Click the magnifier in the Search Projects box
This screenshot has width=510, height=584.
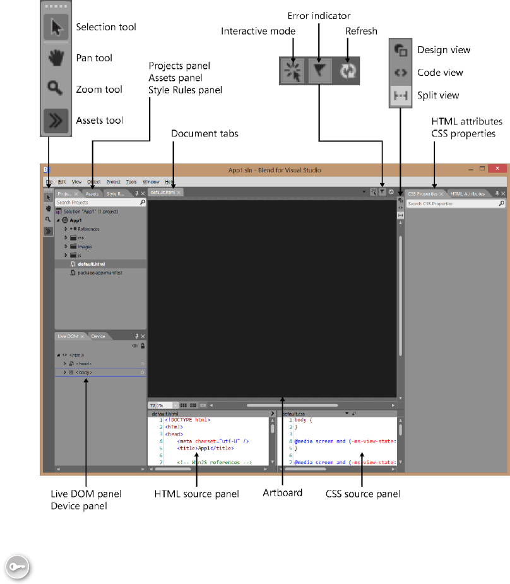tap(142, 202)
